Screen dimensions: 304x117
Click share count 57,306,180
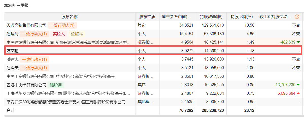point(213,34)
